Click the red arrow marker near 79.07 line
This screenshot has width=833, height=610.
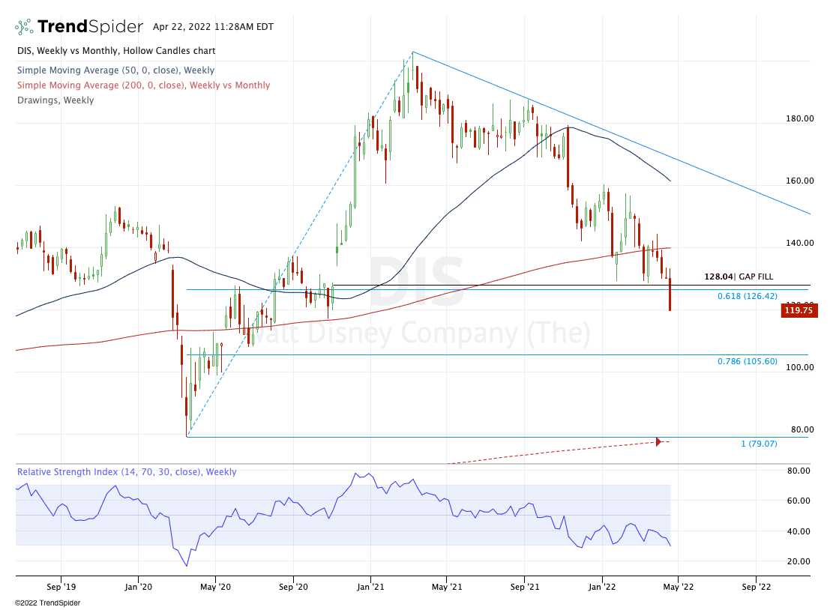point(659,441)
